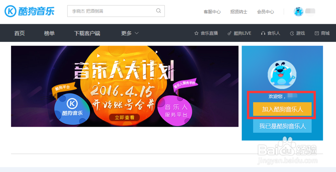The width and height of the screenshot is (336, 172).
Task: Click the 欢迎您 greeting text
Action: 277,97
